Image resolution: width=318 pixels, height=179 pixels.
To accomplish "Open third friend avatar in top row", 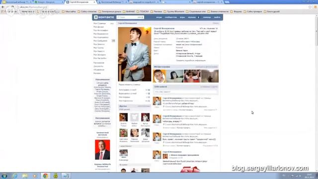I will (x=146, y=117).
